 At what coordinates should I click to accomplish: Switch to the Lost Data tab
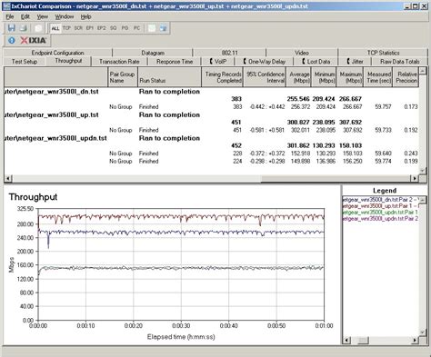(x=316, y=62)
